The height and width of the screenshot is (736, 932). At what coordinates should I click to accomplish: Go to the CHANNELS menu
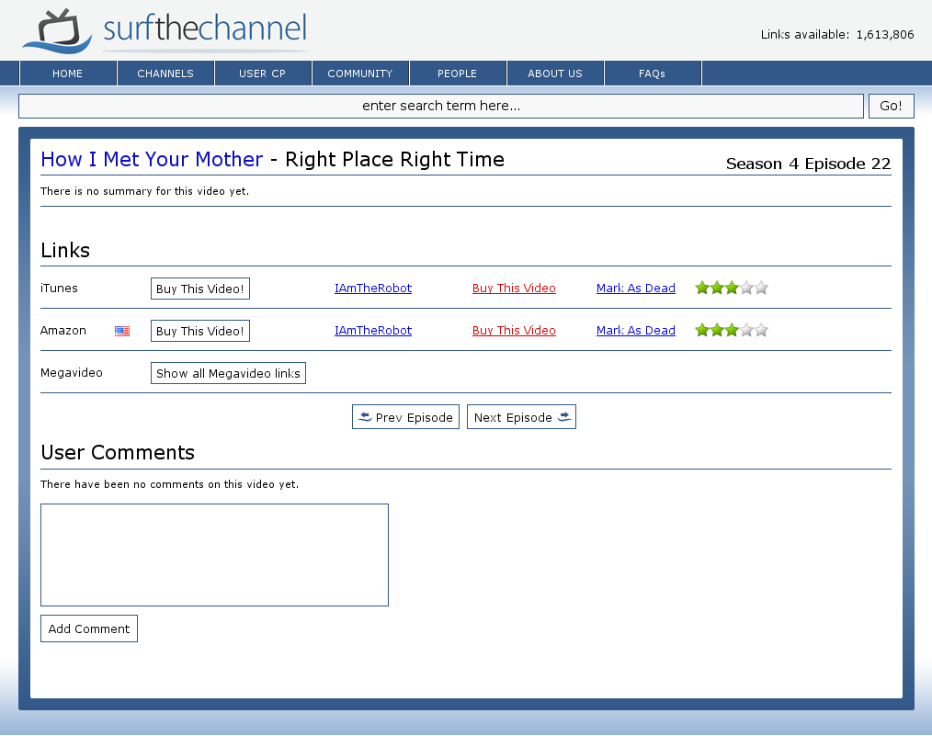pyautogui.click(x=165, y=74)
